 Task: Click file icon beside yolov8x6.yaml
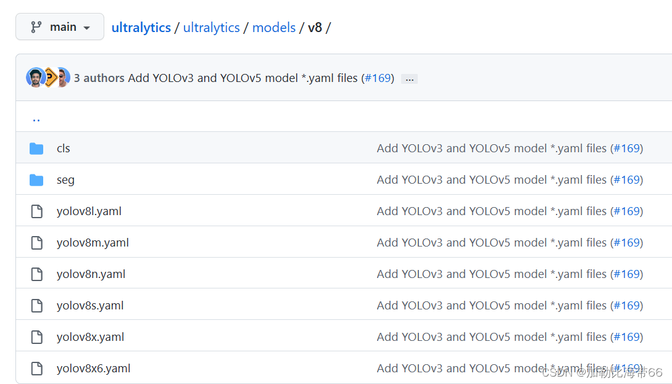[x=36, y=369]
